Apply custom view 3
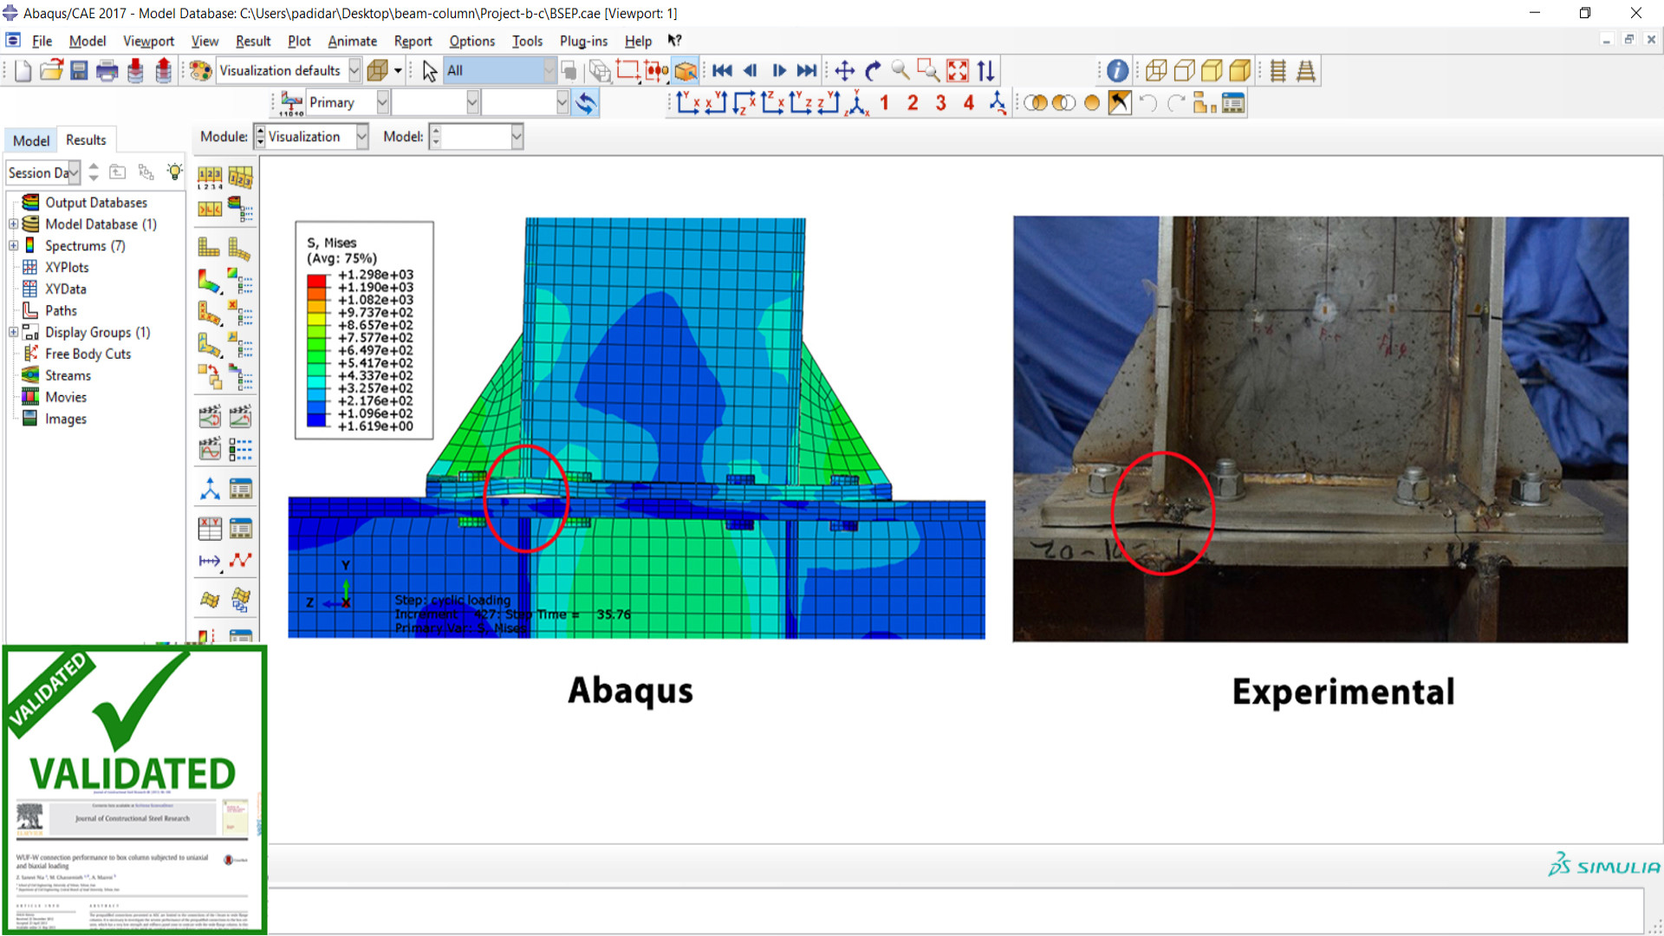This screenshot has height=936, width=1664. click(x=940, y=103)
